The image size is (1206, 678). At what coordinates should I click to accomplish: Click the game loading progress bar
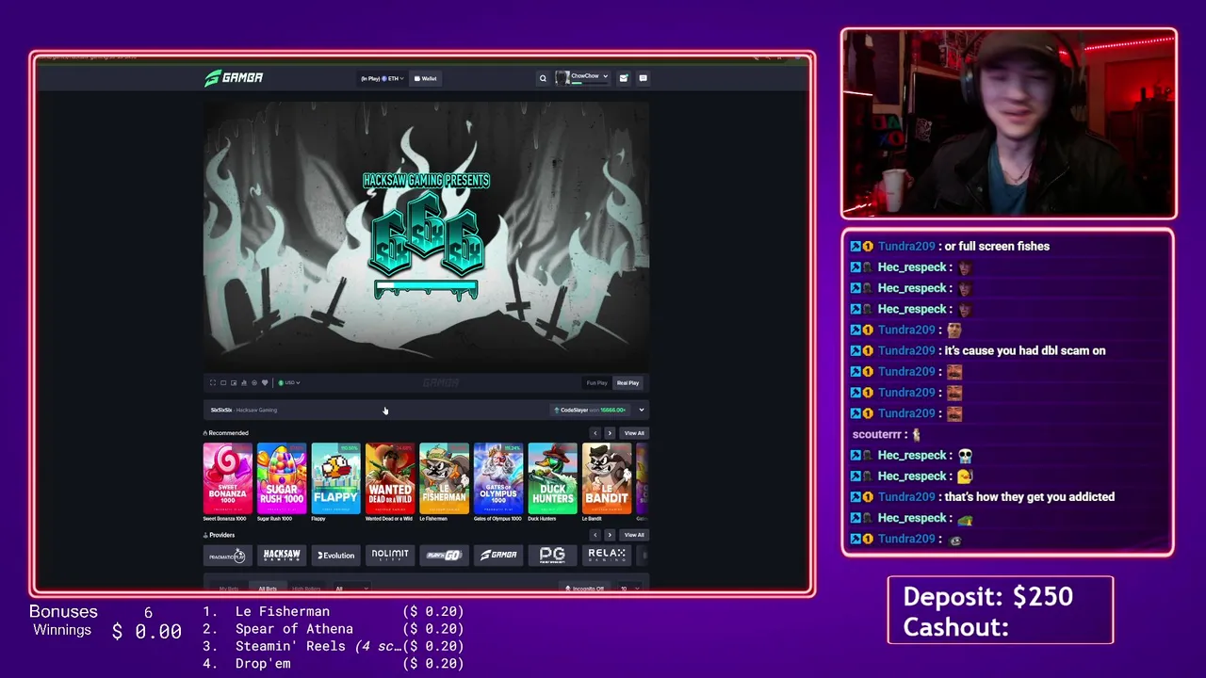426,288
